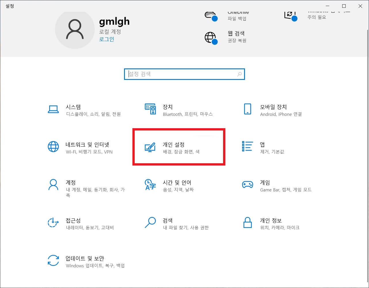Viewport: 369px width, 288px height.
Task: Click the 로컬 계정 text
Action: pos(110,32)
